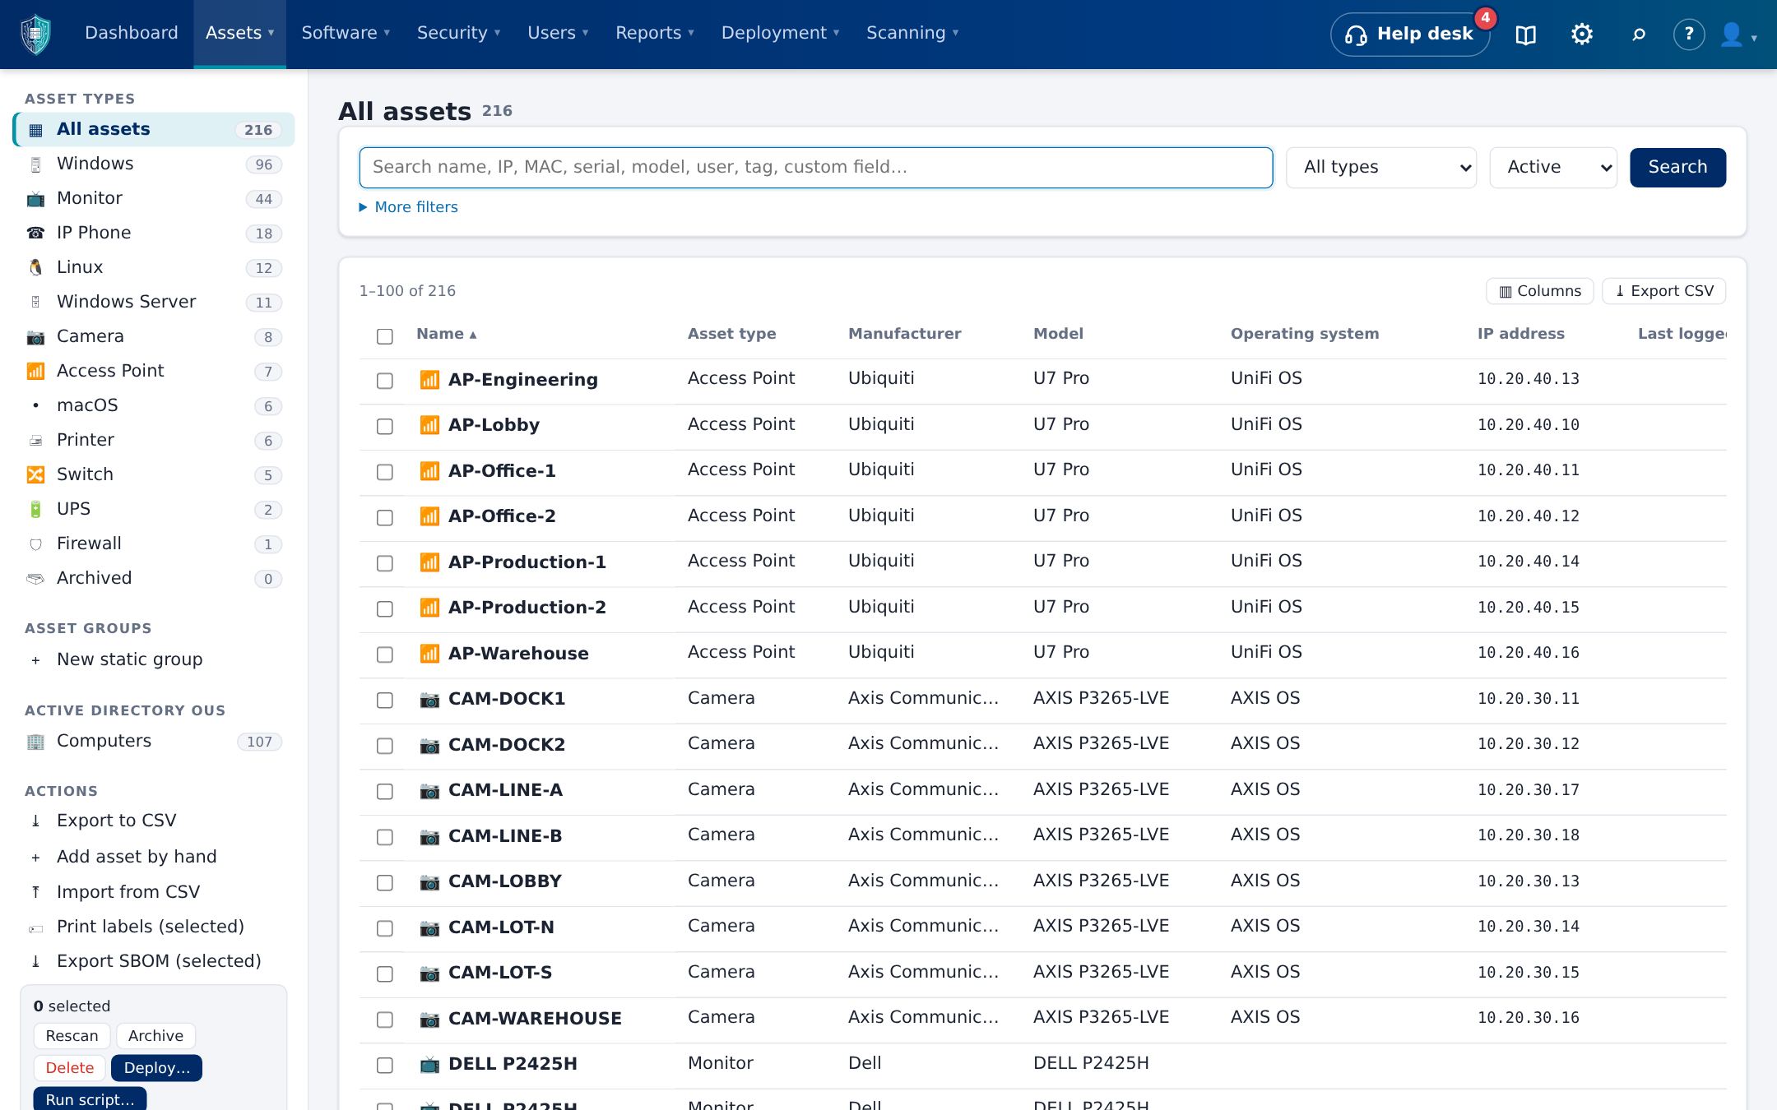Click the UPS battery icon in sidebar
The height and width of the screenshot is (1110, 1777).
click(x=35, y=510)
